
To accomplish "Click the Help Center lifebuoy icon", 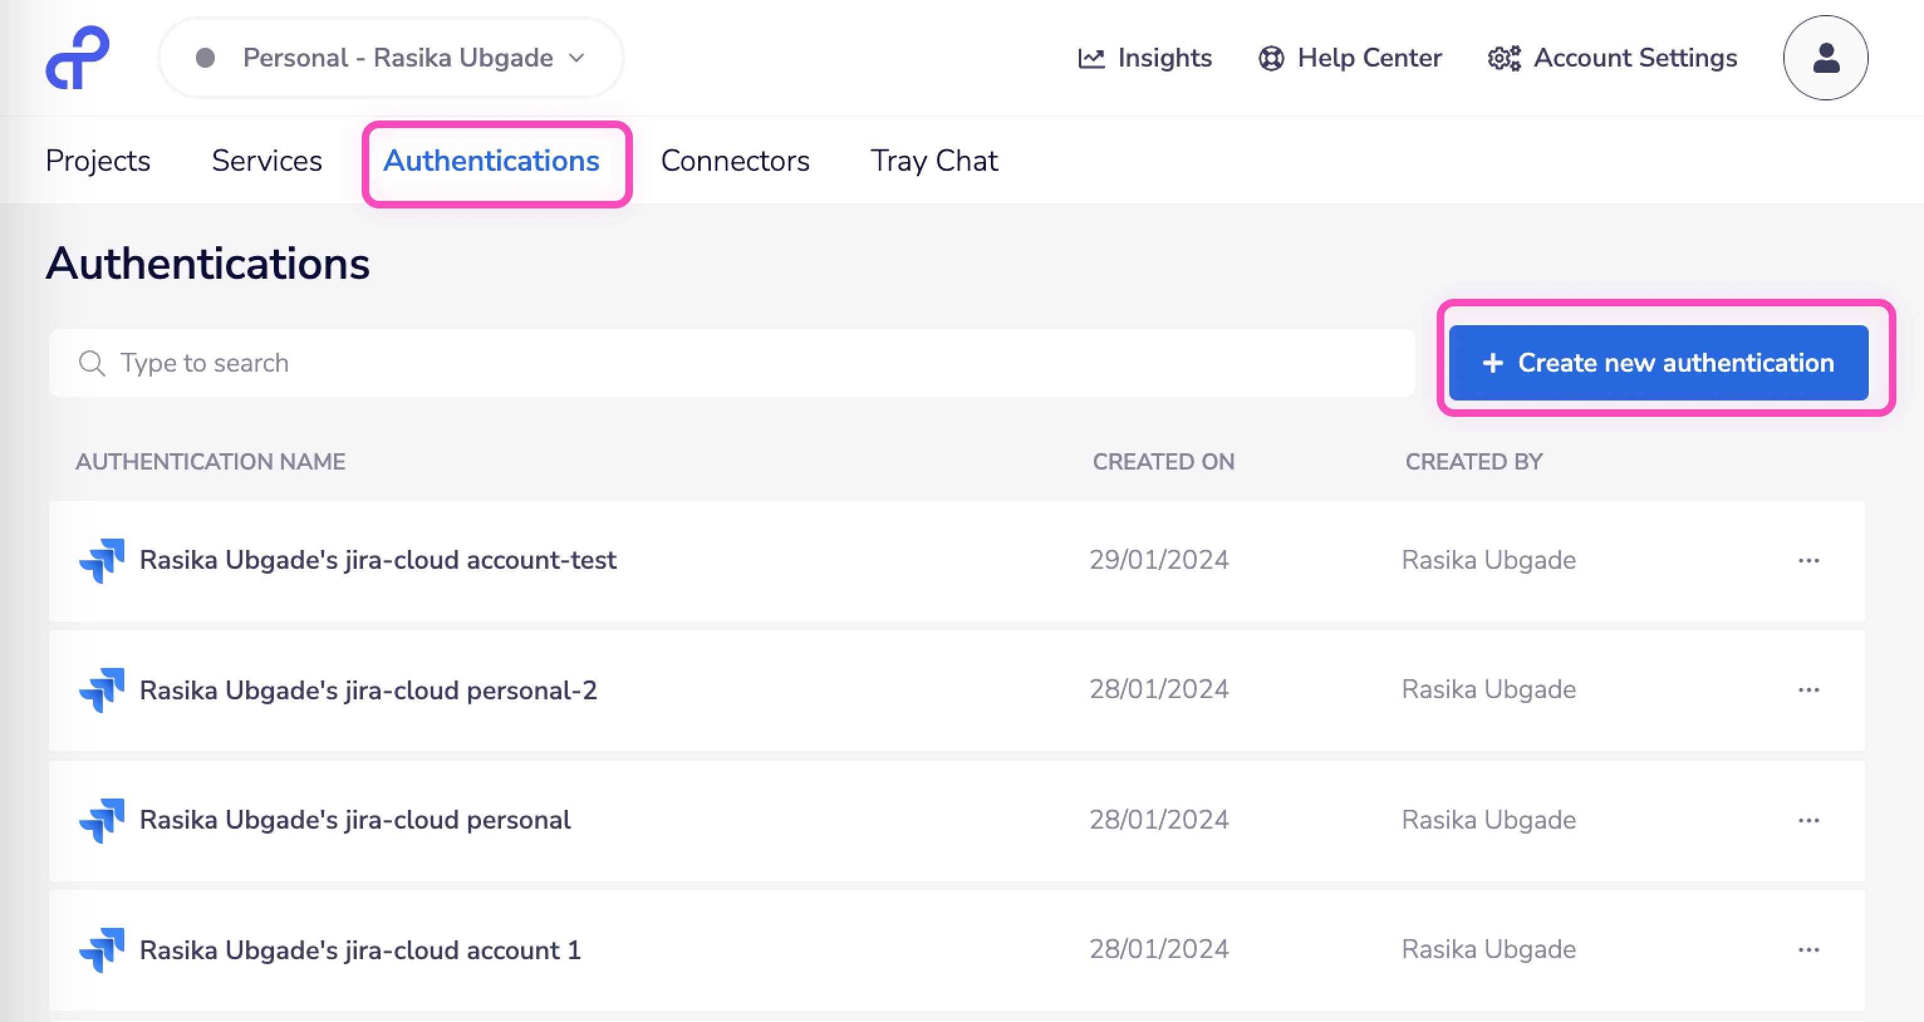I will pos(1270,58).
